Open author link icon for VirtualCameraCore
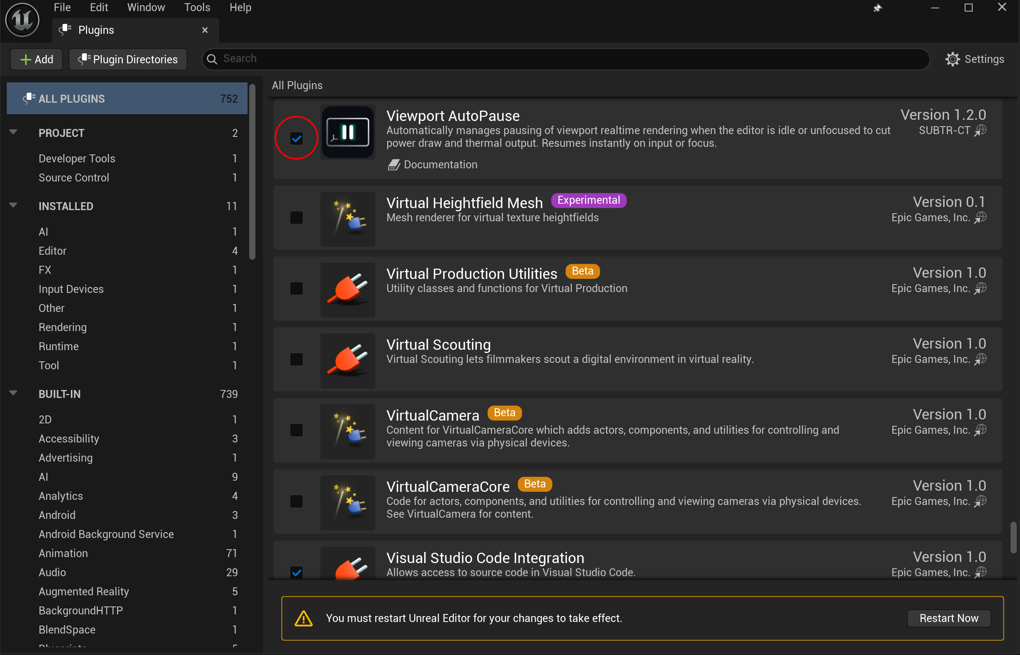The height and width of the screenshot is (655, 1020). click(981, 501)
